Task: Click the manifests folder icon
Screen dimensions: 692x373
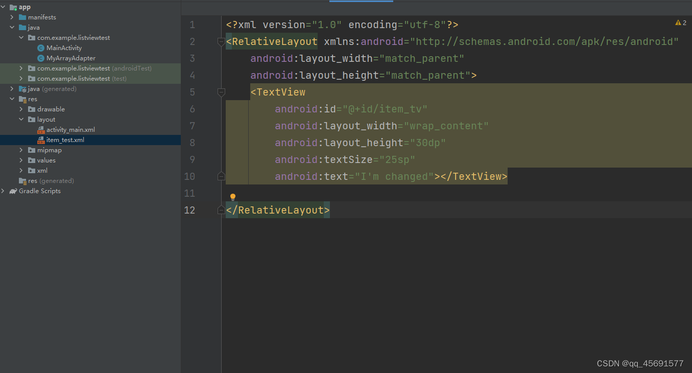Action: (x=22, y=17)
